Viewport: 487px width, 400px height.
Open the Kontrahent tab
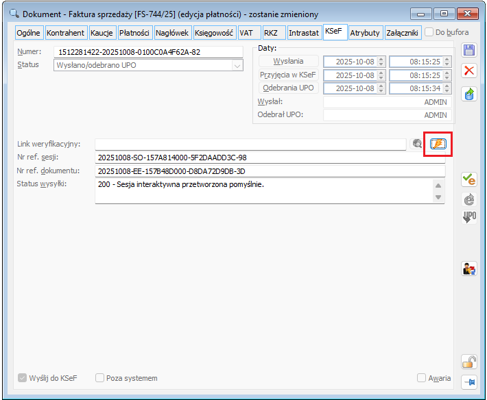click(65, 33)
